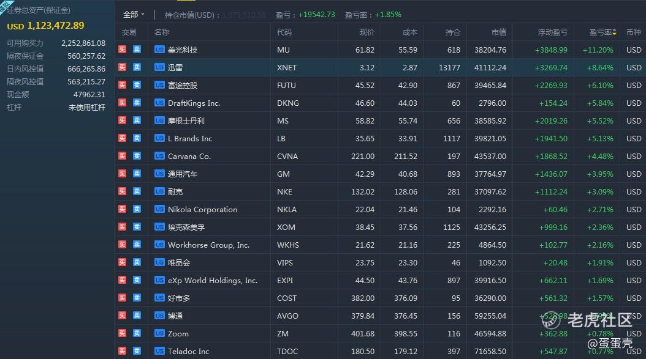
Task: Click the 未使用杠杆 leverage status
Action: click(87, 107)
